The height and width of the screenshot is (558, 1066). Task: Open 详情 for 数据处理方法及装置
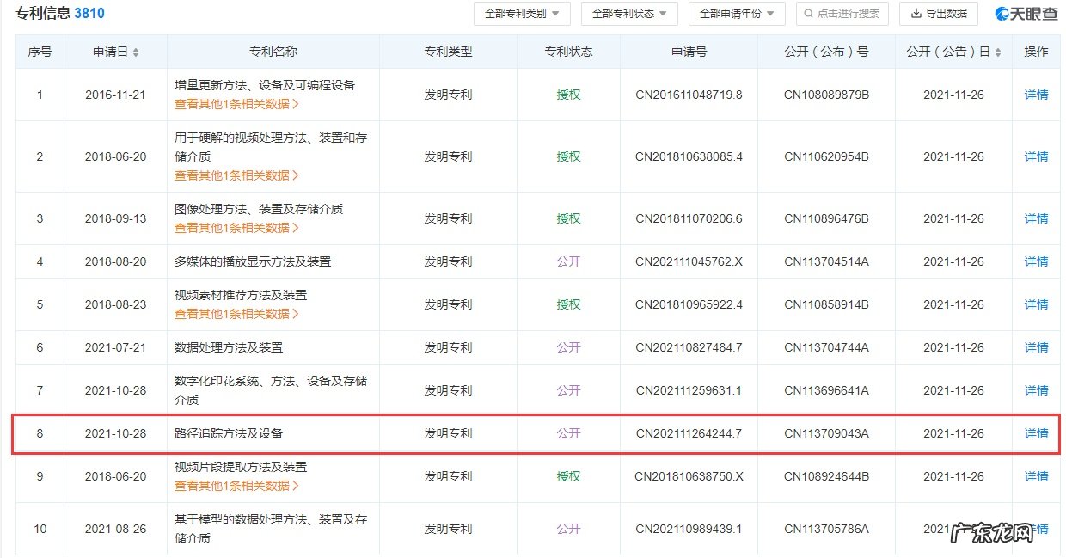1036,347
